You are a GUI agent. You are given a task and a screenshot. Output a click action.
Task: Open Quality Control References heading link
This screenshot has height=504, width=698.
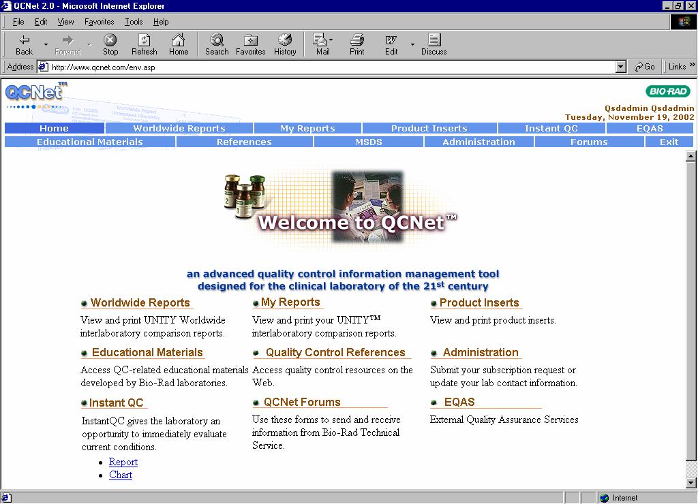point(335,352)
